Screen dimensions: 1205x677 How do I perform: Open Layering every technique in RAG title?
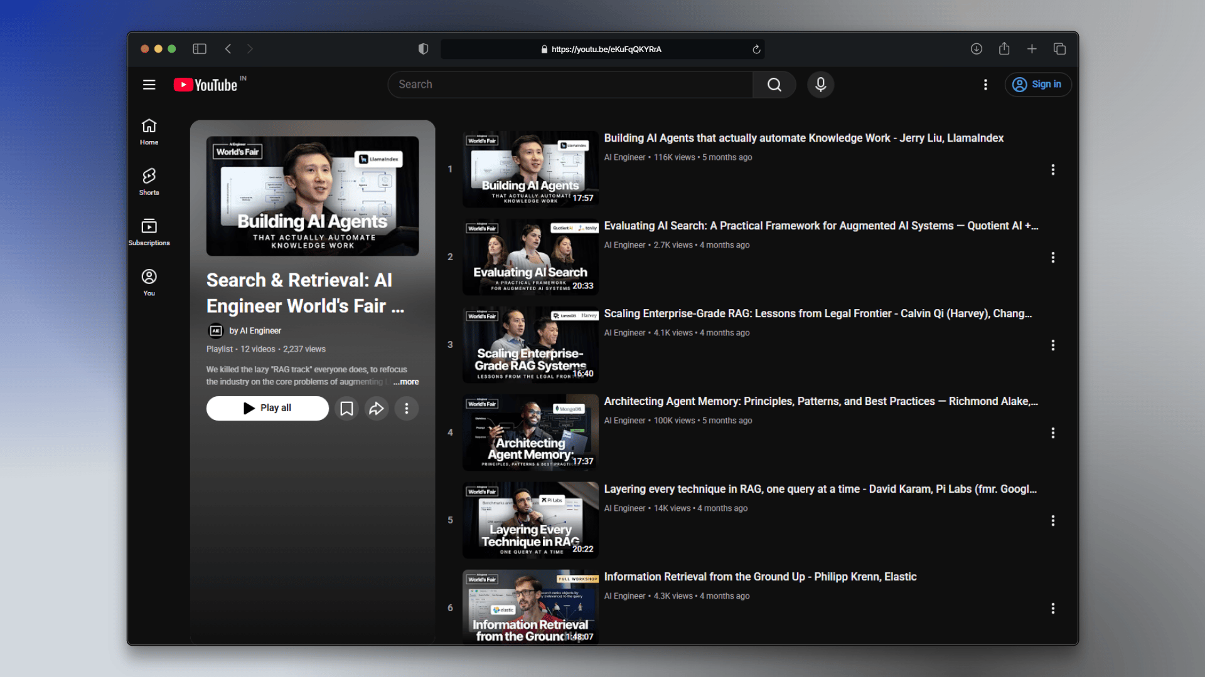[820, 489]
